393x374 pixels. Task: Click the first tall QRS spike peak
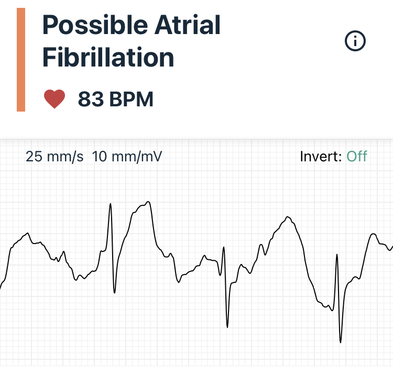[x=111, y=204]
